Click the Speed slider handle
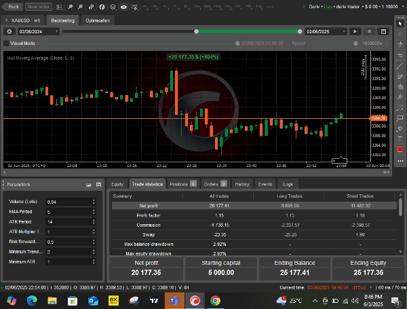 click(x=355, y=43)
